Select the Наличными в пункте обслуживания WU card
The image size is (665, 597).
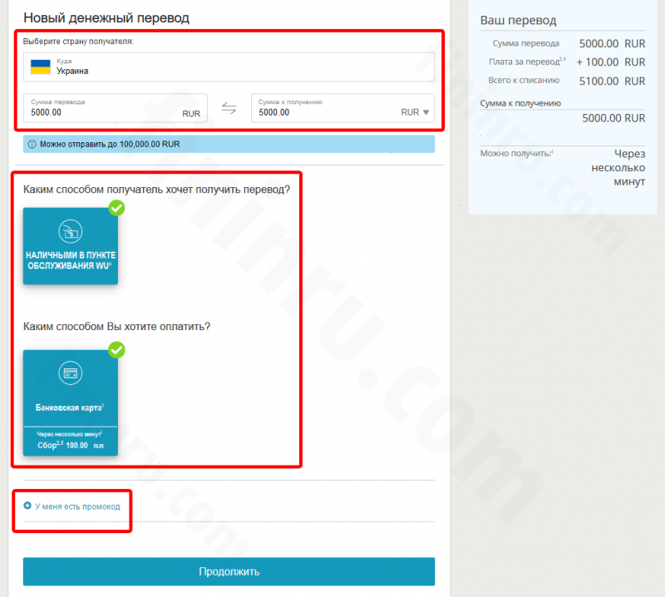(x=71, y=246)
